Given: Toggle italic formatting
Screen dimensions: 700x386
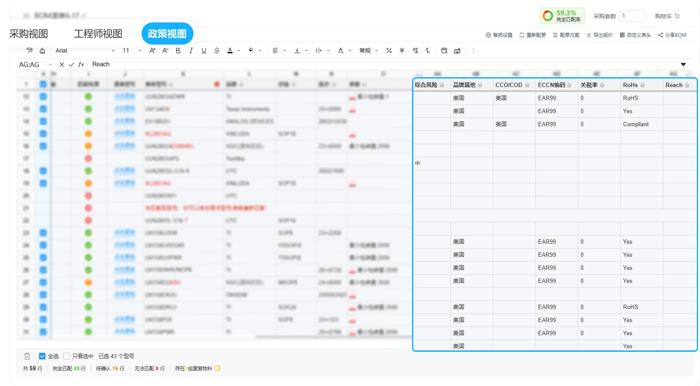Looking at the screenshot, I should coord(191,51).
